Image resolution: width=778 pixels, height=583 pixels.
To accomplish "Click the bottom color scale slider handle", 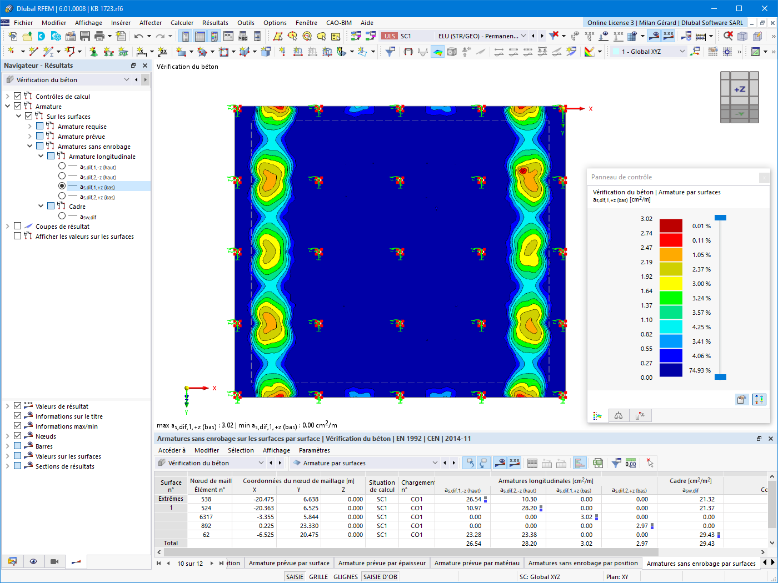I will point(720,377).
